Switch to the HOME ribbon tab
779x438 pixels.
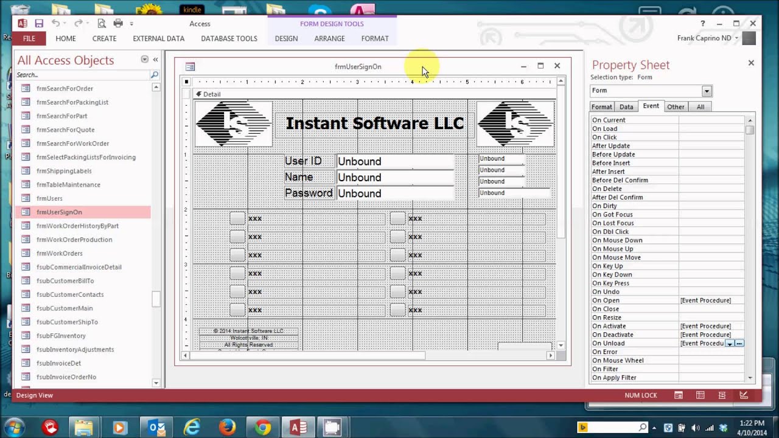(66, 38)
